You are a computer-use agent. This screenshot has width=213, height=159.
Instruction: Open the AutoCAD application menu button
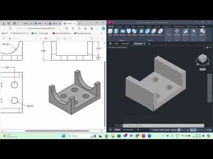tap(110, 23)
